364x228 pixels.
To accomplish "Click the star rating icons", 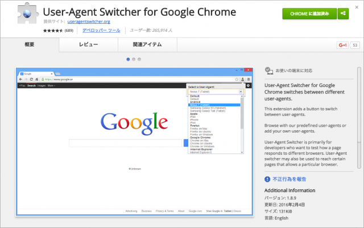I will 52,30.
